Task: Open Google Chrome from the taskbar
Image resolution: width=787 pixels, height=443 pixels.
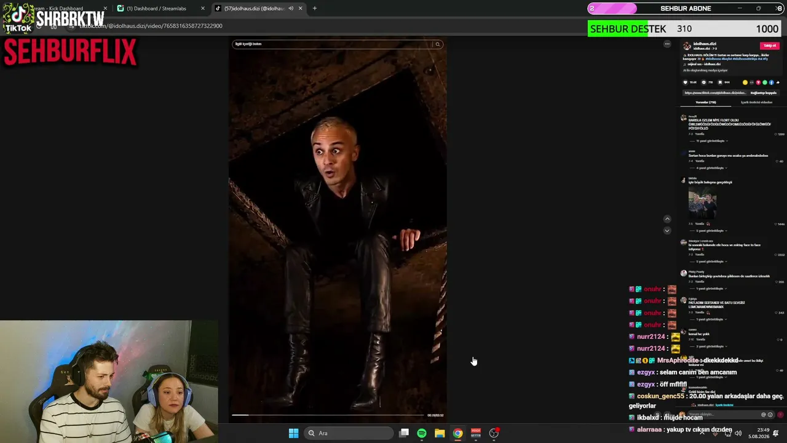Action: click(457, 433)
